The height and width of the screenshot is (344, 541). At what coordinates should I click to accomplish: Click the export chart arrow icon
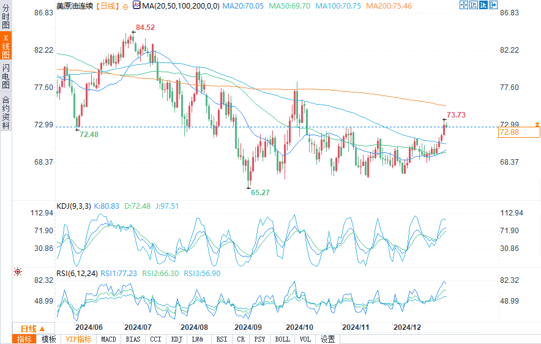[493, 5]
